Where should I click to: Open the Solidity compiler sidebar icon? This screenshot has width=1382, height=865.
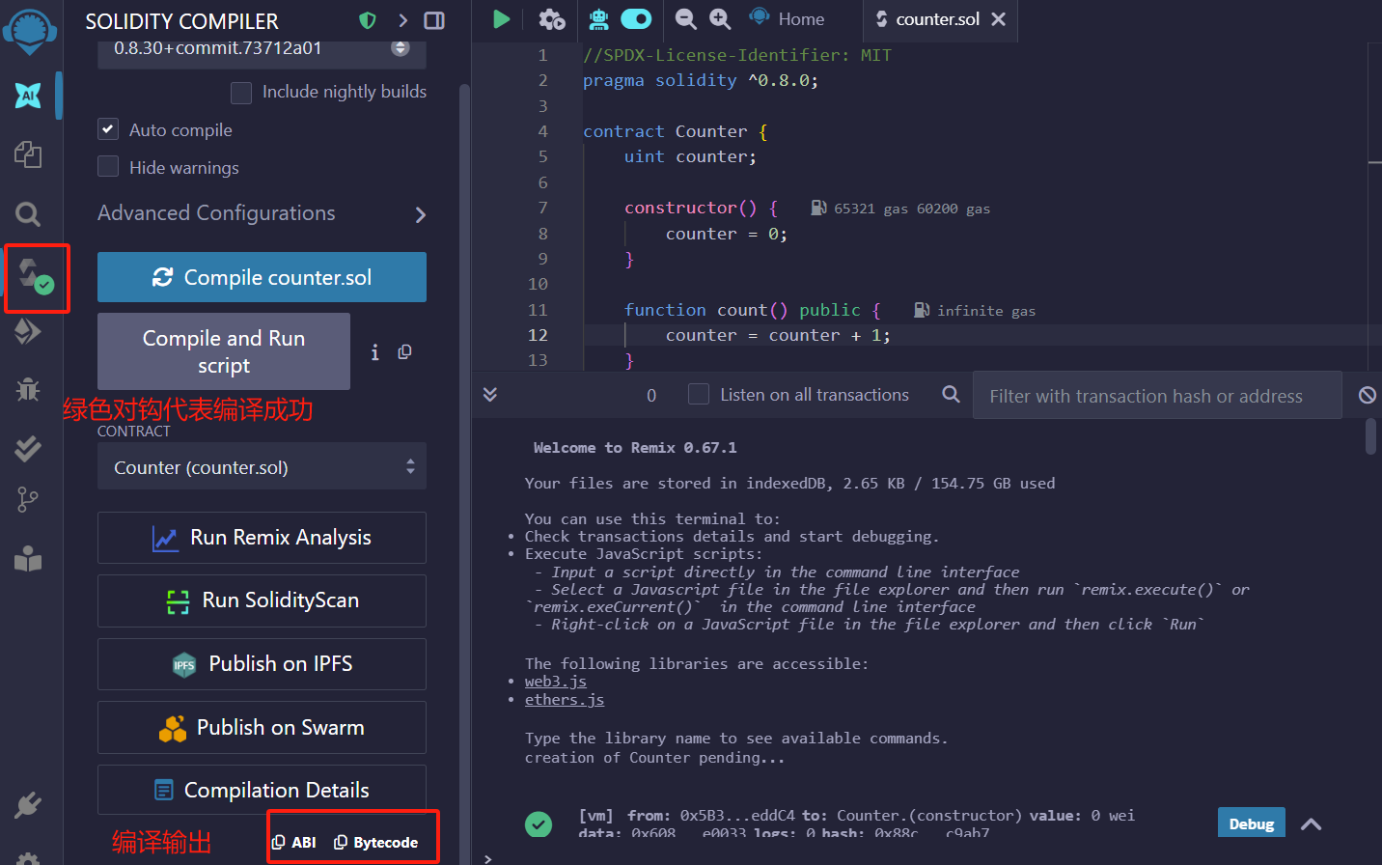tap(36, 278)
